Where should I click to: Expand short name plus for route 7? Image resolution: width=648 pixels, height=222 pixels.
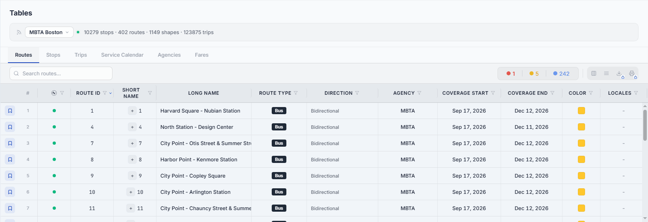point(132,143)
